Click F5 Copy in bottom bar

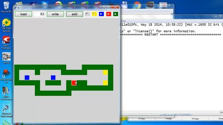[x=195, y=119]
